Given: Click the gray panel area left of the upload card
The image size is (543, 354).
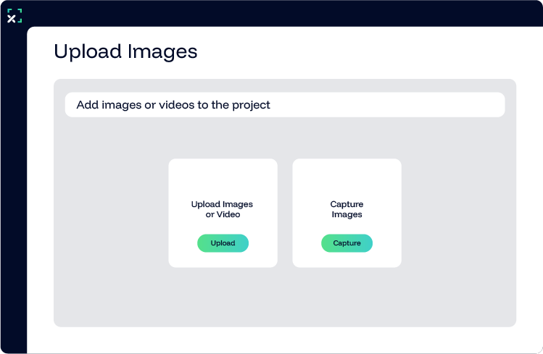Looking at the screenshot, I should click(110, 213).
